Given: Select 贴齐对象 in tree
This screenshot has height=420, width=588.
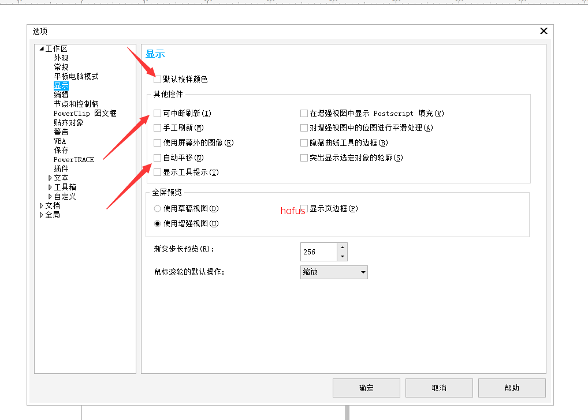Looking at the screenshot, I should click(x=69, y=122).
